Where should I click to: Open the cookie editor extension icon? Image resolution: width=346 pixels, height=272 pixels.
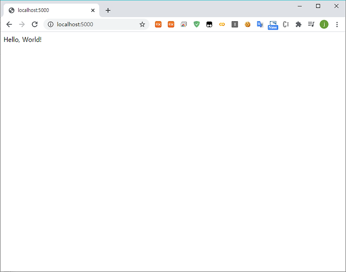click(248, 24)
